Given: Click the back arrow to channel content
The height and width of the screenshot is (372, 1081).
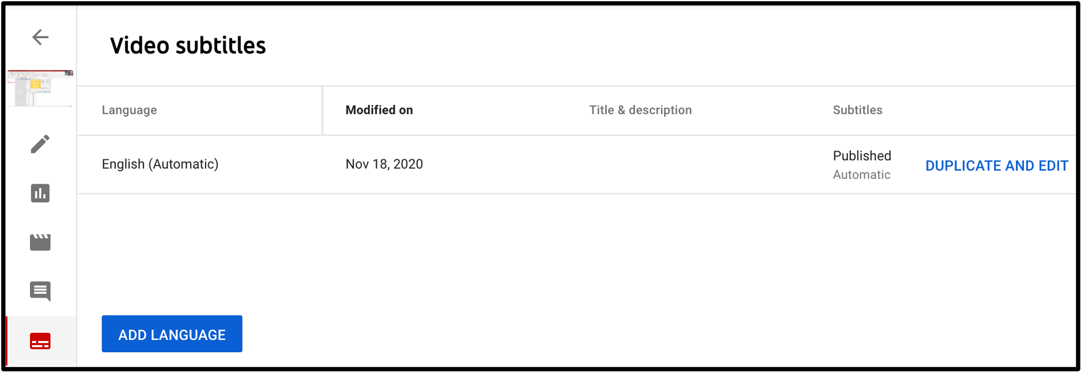Looking at the screenshot, I should coord(40,37).
